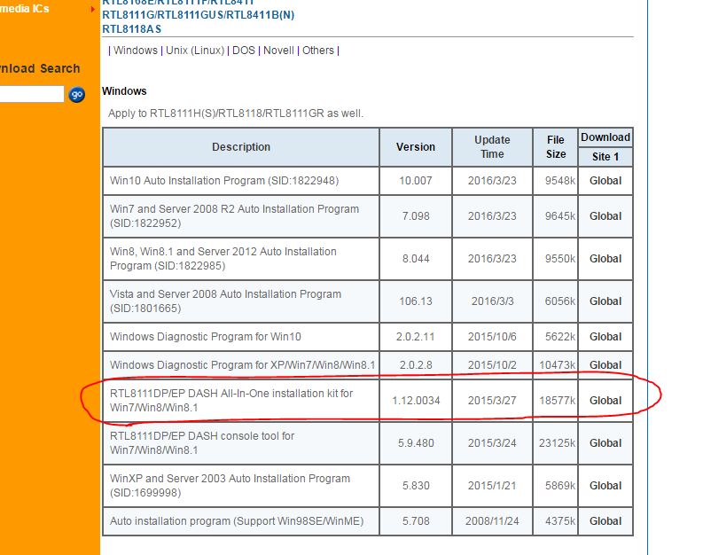Screen dimensions: 703x555
Task: Click Global for Diagnostic Program XP/Win7/Win8/Win8.1
Action: point(605,365)
